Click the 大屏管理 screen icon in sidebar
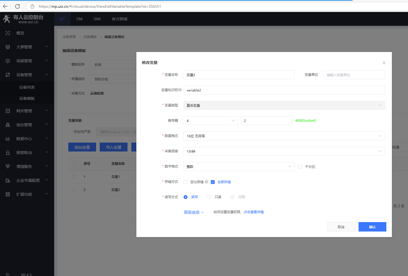The width and height of the screenshot is (408, 276). pos(8,47)
